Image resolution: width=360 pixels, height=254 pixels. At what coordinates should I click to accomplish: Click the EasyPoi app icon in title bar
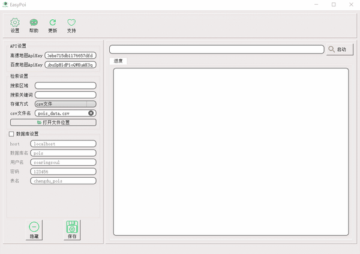5,4
